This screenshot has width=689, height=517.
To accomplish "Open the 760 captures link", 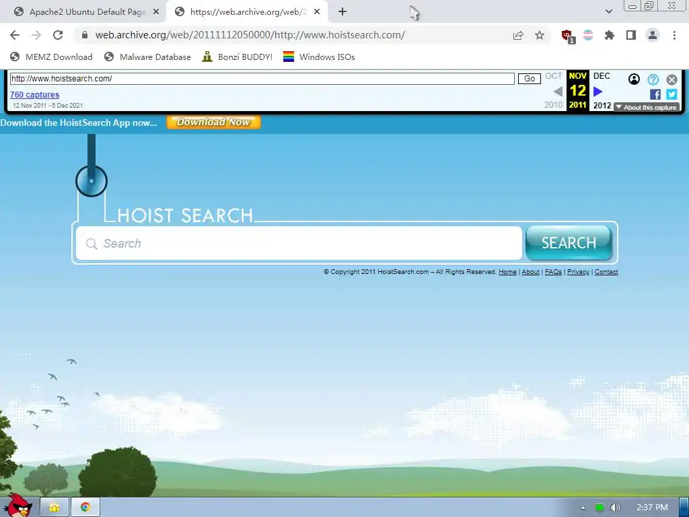I will 35,94.
